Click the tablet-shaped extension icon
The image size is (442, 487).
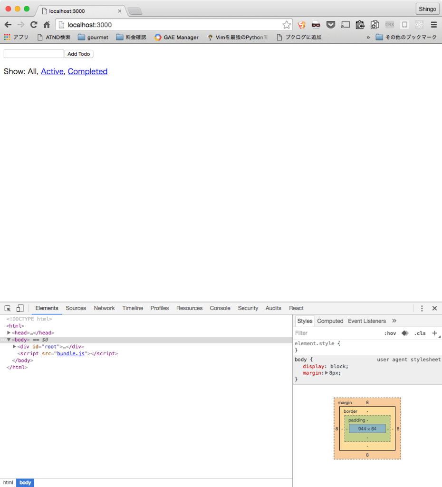pos(404,25)
